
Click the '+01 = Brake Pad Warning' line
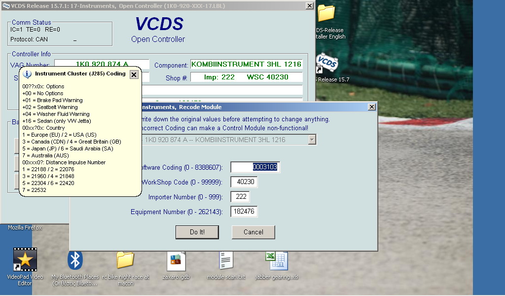point(52,100)
